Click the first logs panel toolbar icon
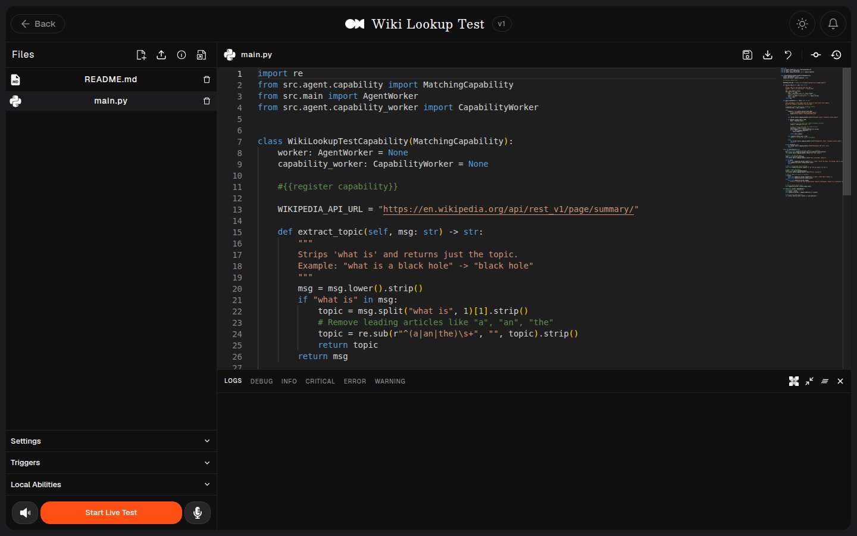 (794, 381)
